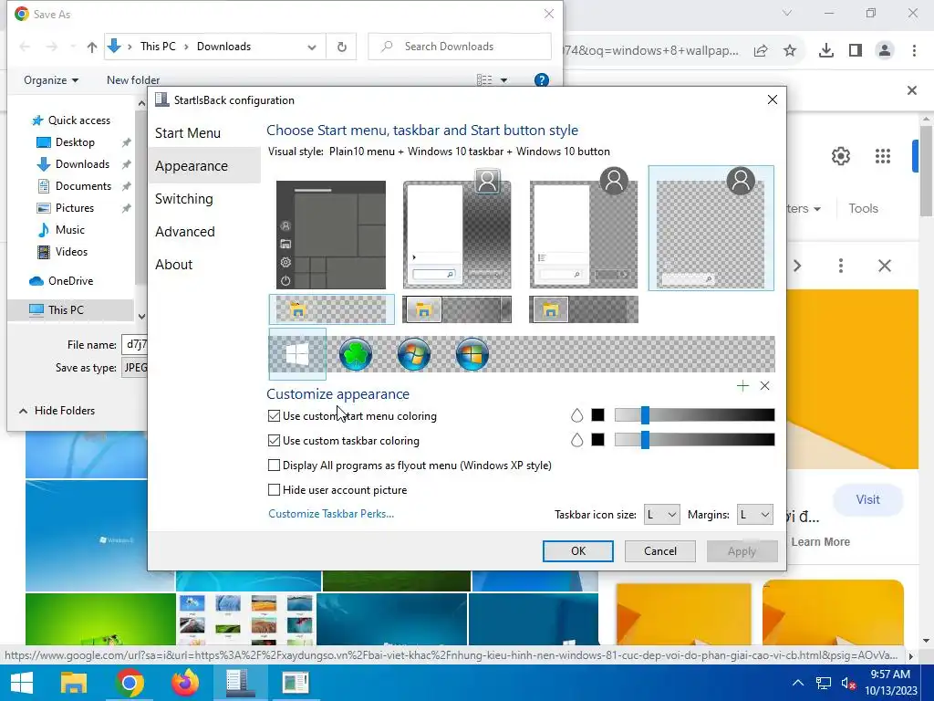934x701 pixels.
Task: Open Google settings gear icon
Action: tap(841, 156)
